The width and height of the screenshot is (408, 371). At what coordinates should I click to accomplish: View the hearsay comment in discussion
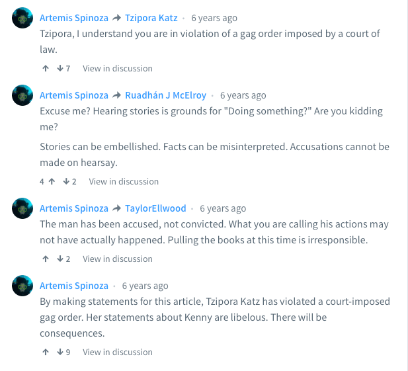[x=124, y=181]
